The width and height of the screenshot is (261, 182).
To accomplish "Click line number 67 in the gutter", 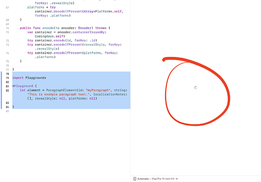I will pyautogui.click(x=7, y=8).
